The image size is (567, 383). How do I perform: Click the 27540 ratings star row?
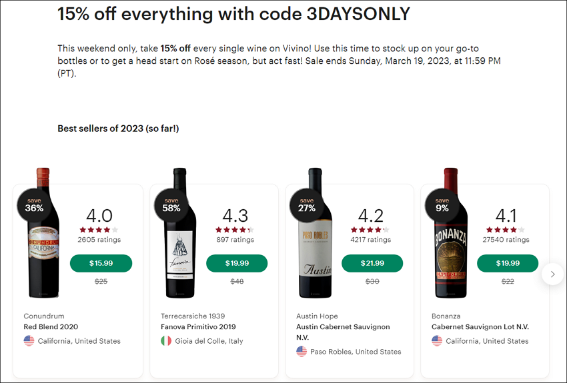(505, 230)
